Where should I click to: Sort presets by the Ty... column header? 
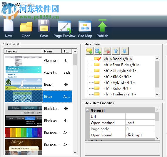coord(67,51)
